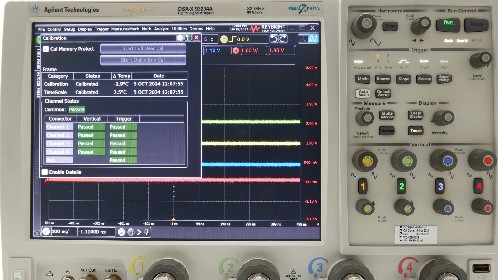Toggle front-panel Touch button
498x280 pixels.
416,131
